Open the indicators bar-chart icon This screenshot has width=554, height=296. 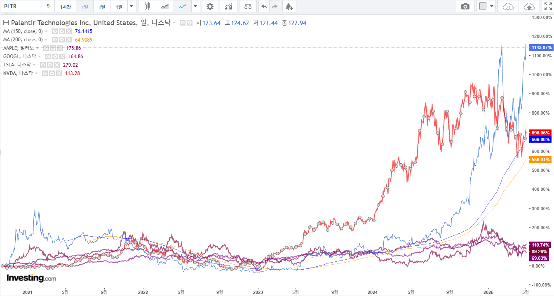pyautogui.click(x=228, y=6)
